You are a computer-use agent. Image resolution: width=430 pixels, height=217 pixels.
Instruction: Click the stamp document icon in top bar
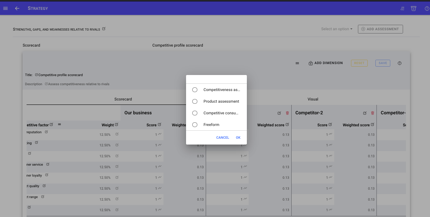[402, 8]
